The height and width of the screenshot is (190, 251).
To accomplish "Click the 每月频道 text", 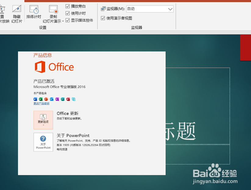I will coord(62,150).
